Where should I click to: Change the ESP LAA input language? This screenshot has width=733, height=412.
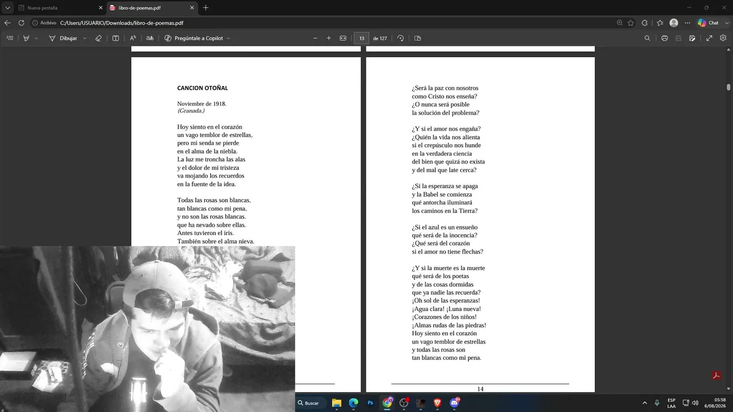[671, 403]
